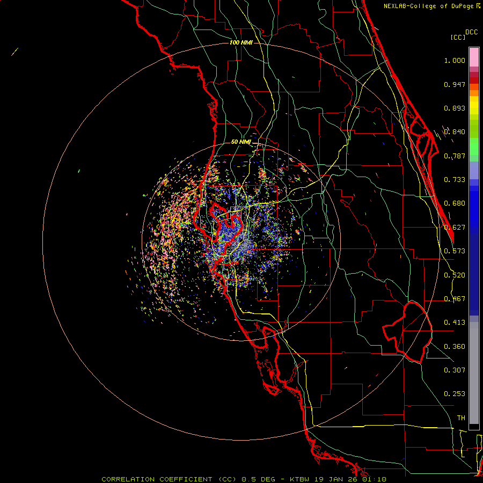The image size is (483, 483).
Task: Click the Correlation Coefficient KTBW caption text
Action: pos(244,479)
